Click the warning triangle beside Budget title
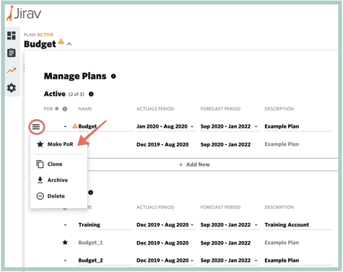343x272 pixels. 61,41
